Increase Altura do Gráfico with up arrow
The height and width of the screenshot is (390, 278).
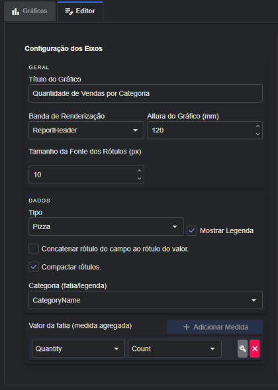tap(257, 126)
